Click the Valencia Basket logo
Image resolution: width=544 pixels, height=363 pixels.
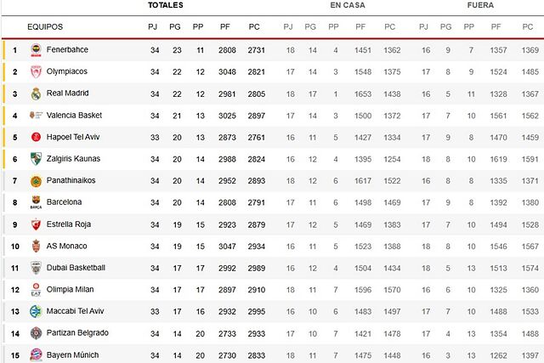[x=36, y=116]
